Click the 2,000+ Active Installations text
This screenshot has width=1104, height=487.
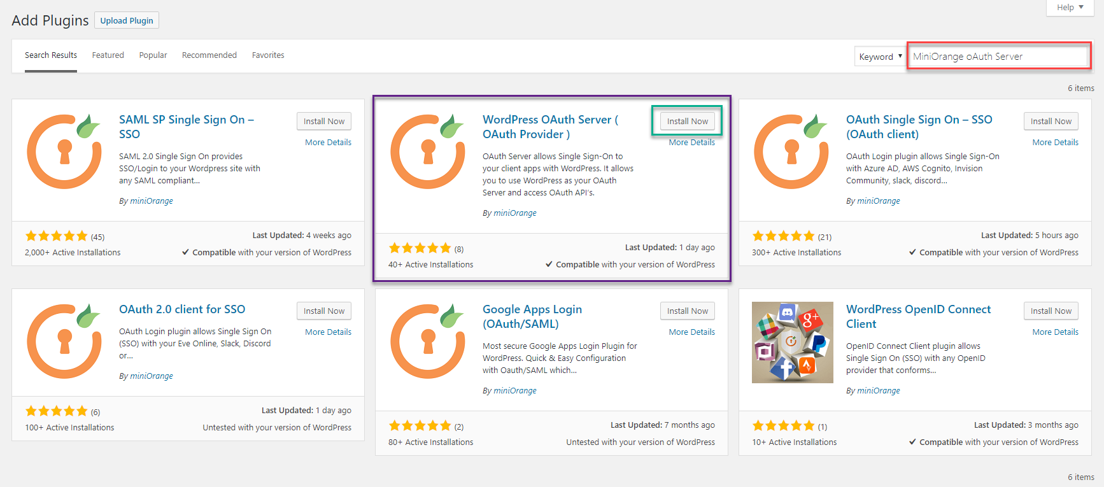click(73, 253)
